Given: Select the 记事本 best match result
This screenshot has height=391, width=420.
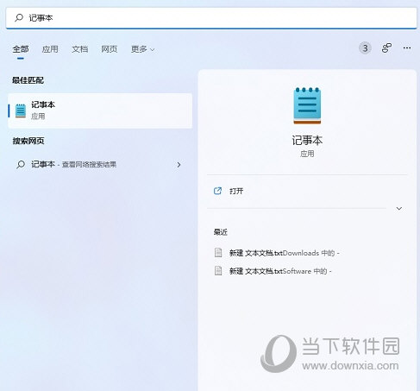Looking at the screenshot, I should point(100,110).
